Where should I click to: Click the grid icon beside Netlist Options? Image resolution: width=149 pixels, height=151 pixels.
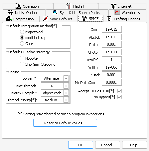[x=11, y=12]
